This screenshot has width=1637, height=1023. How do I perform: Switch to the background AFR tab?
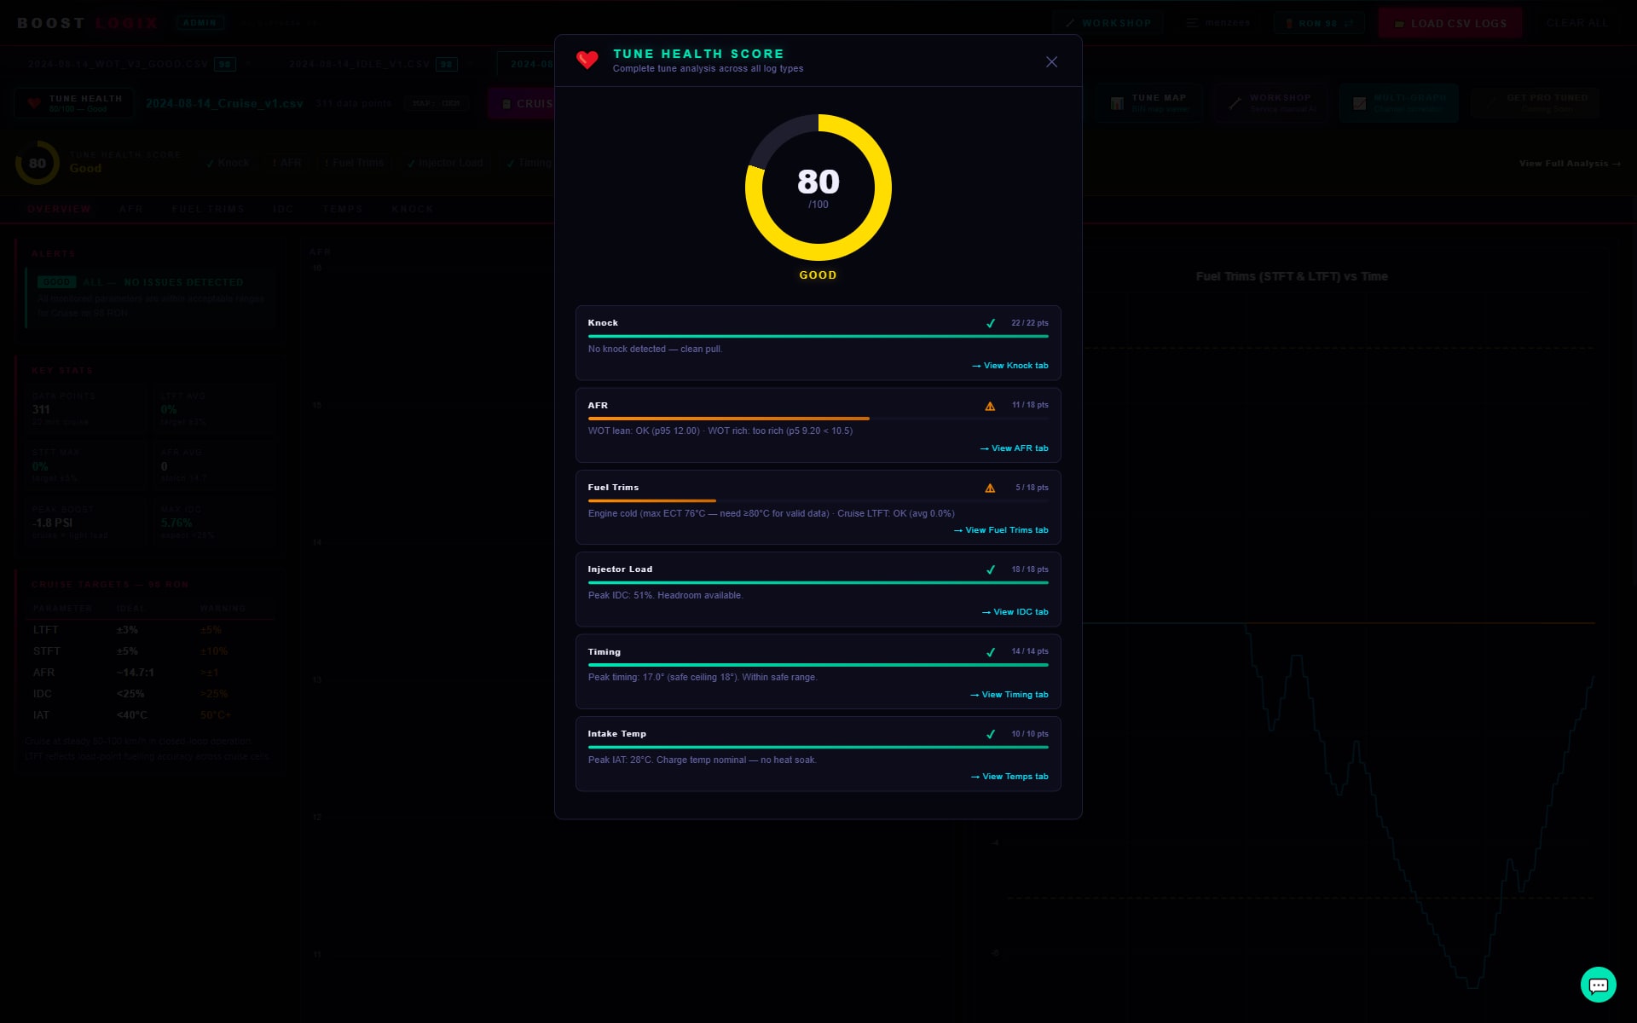pyautogui.click(x=131, y=209)
